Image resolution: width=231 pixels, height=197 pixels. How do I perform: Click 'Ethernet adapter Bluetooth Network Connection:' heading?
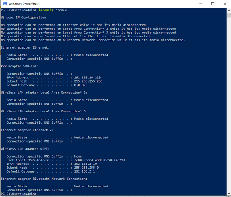[44, 179]
